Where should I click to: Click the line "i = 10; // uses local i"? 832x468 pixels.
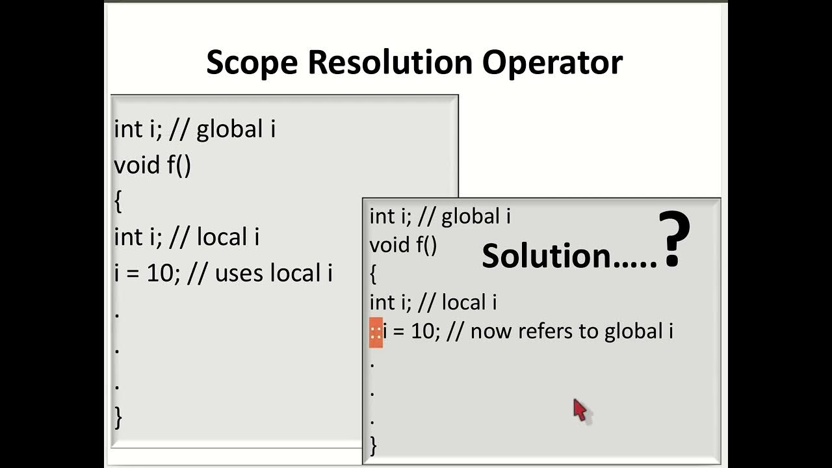[223, 274]
